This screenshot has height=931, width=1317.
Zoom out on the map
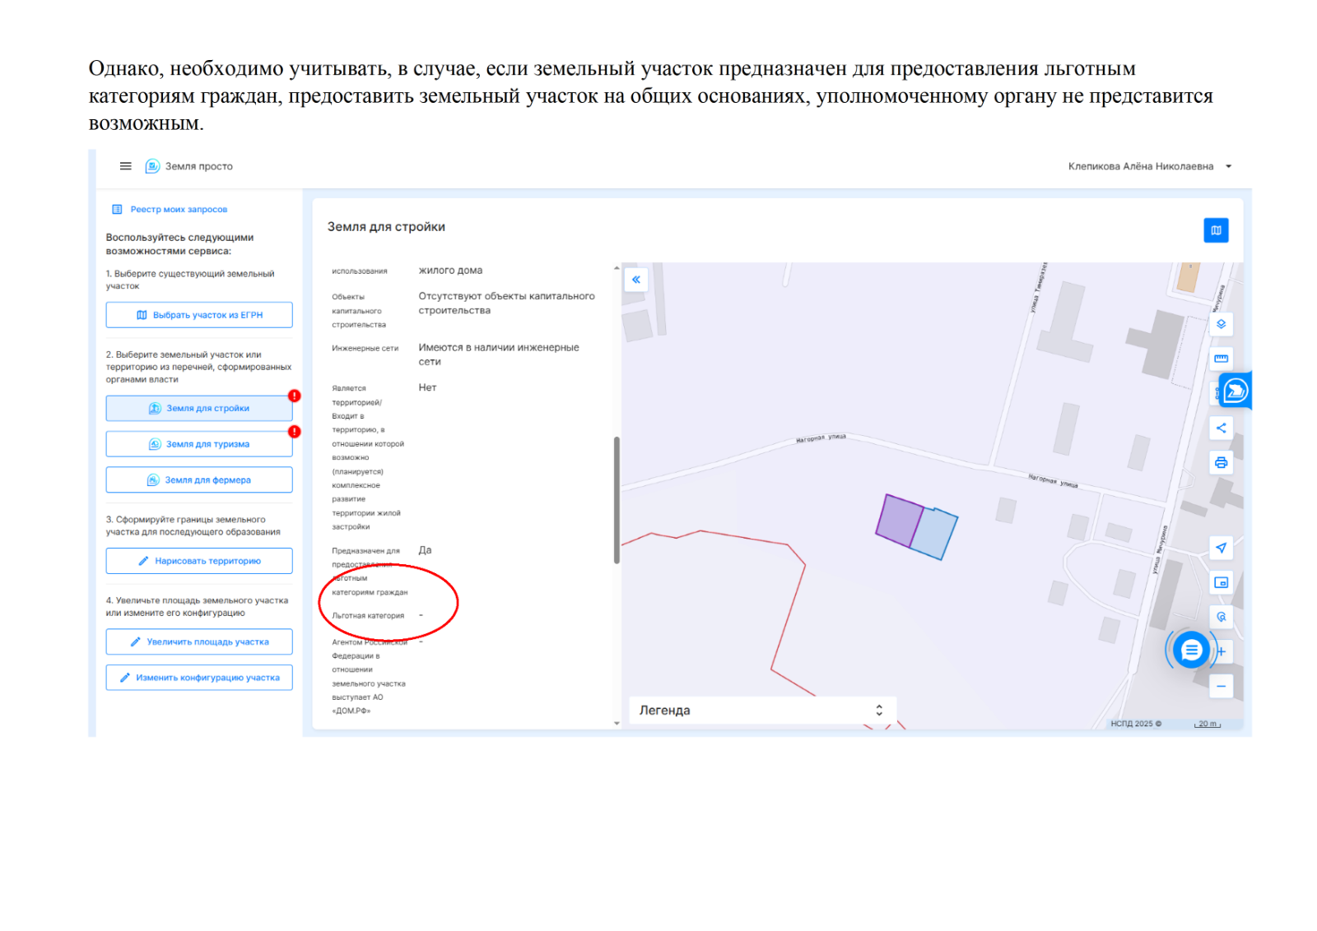point(1221,686)
